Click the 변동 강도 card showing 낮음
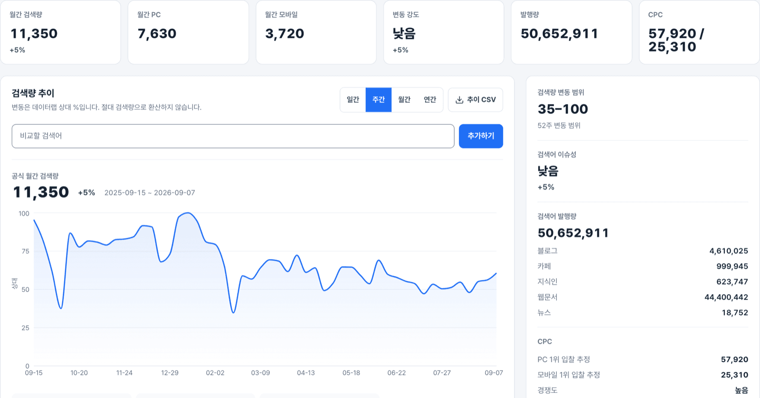Viewport: 760px width, 398px height. pyautogui.click(x=444, y=32)
